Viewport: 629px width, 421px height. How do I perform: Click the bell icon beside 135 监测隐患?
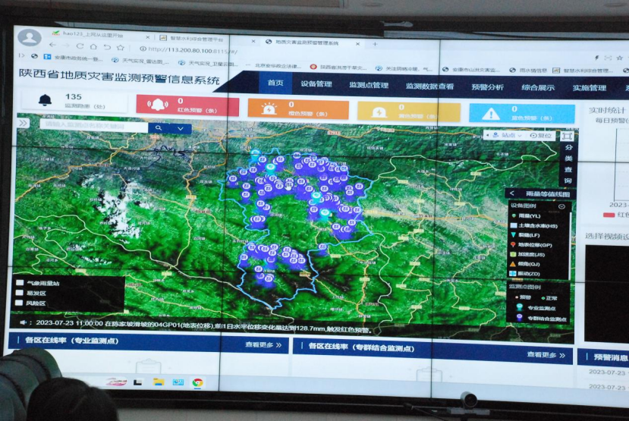tap(45, 100)
